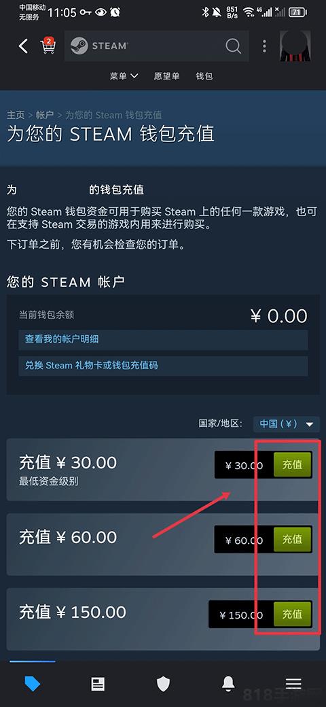Tap the store tag icon in bottom bar
This screenshot has width=326, height=707.
pos(33,684)
